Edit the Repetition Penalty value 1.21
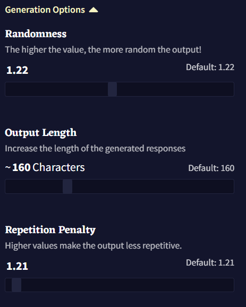This screenshot has height=307, width=246. pyautogui.click(x=17, y=266)
